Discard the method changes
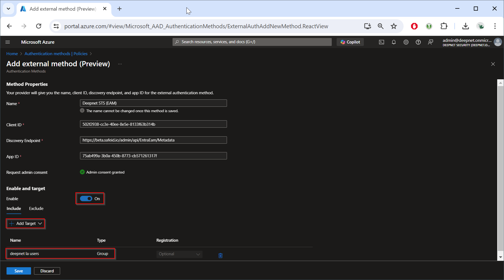 click(47, 271)
